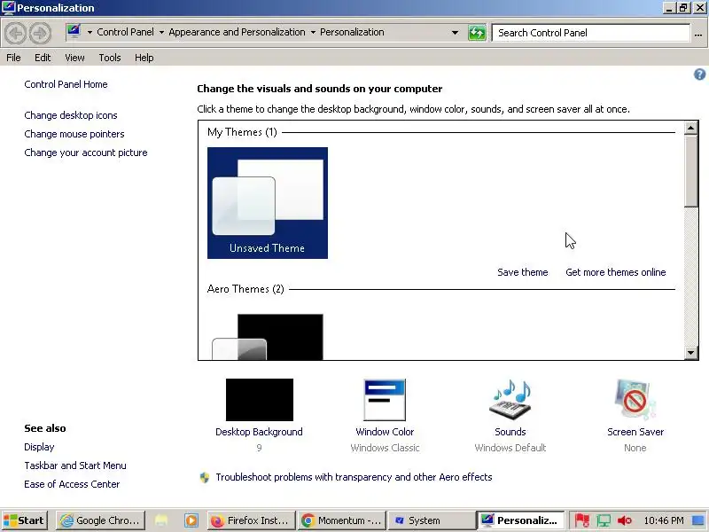Screen dimensions: 709x532
Task: Click the taskbar clock showing 10:46 PM
Action: 664,520
